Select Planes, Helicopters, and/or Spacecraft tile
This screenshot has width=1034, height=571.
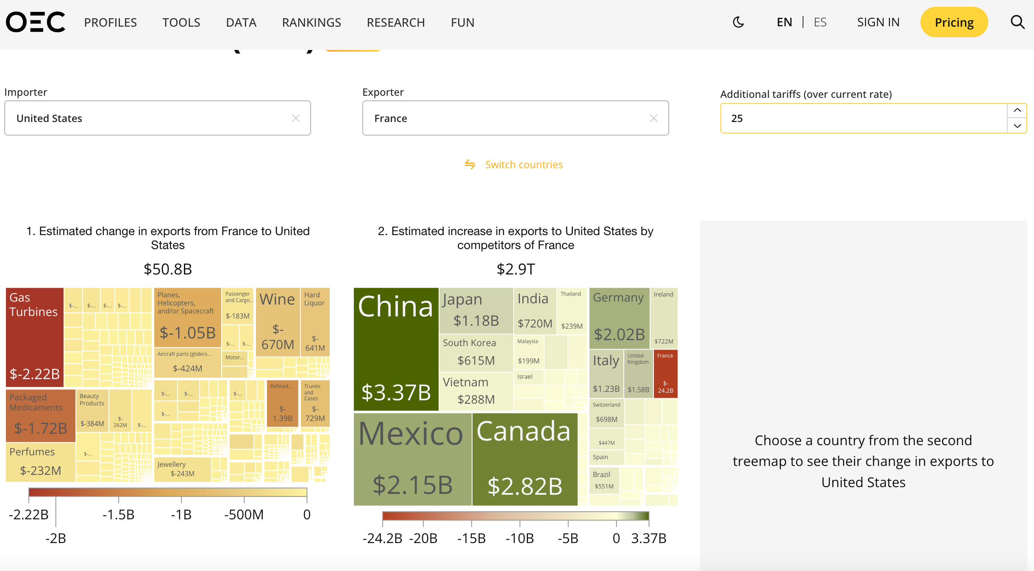(x=187, y=317)
